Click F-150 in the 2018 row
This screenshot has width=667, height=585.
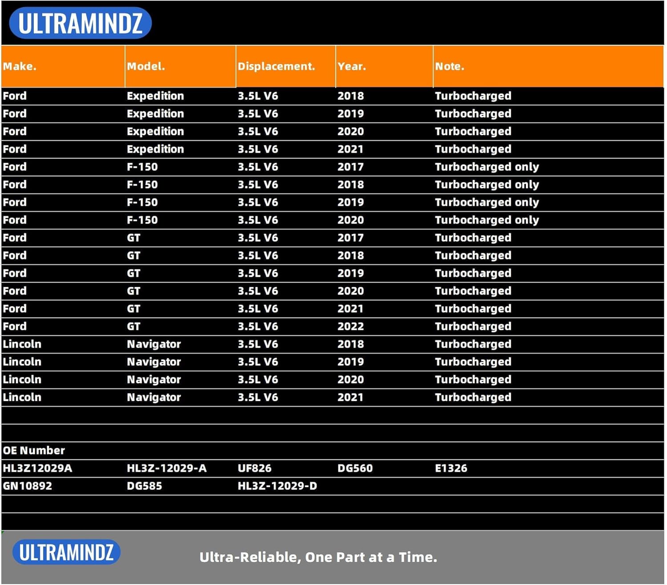click(142, 185)
